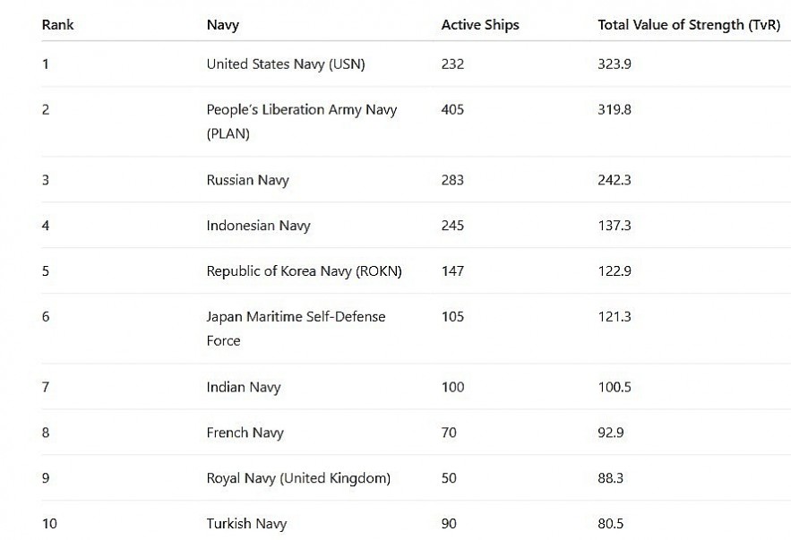Select Republic of Korea Navy (ROKN)
The height and width of the screenshot is (540, 791).
pyautogui.click(x=304, y=271)
